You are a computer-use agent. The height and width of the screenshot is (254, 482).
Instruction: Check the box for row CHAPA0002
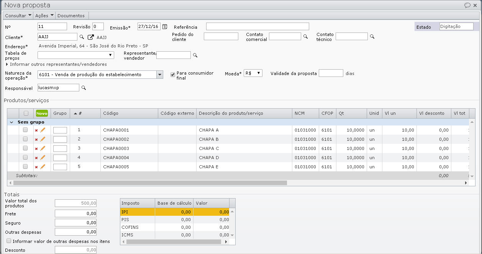point(25,139)
